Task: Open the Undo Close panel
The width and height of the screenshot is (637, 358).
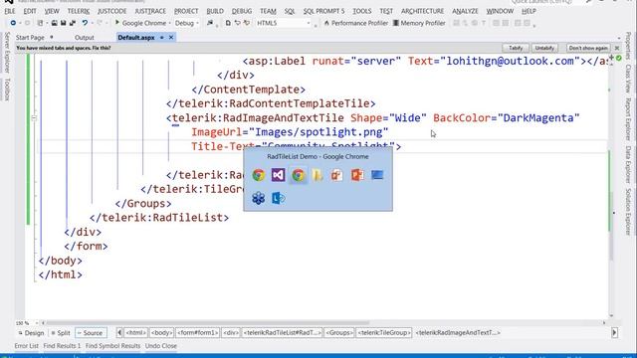Action: (161, 346)
